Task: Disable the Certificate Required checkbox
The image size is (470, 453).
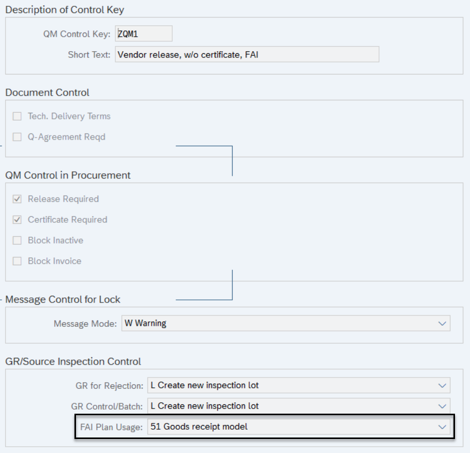Action: click(17, 219)
